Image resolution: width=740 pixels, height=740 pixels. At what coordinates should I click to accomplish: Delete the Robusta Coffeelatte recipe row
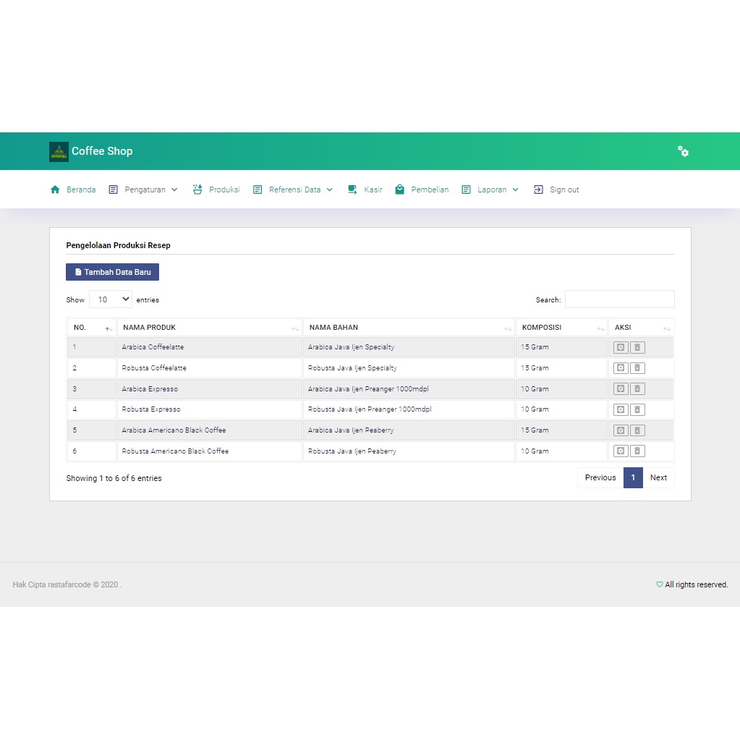tap(637, 368)
